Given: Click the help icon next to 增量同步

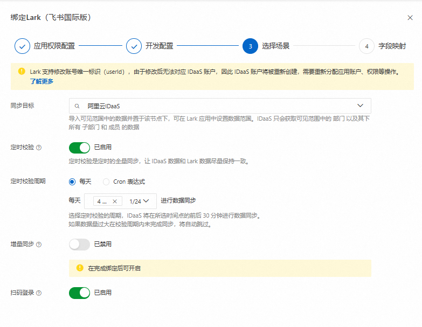Looking at the screenshot, I should 39,244.
